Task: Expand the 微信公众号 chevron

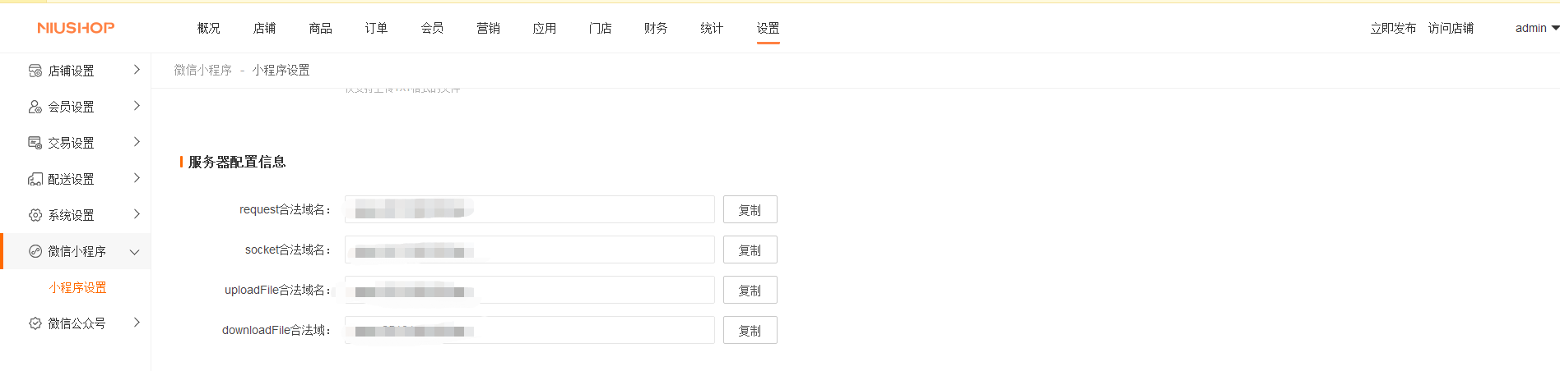Action: coord(137,323)
